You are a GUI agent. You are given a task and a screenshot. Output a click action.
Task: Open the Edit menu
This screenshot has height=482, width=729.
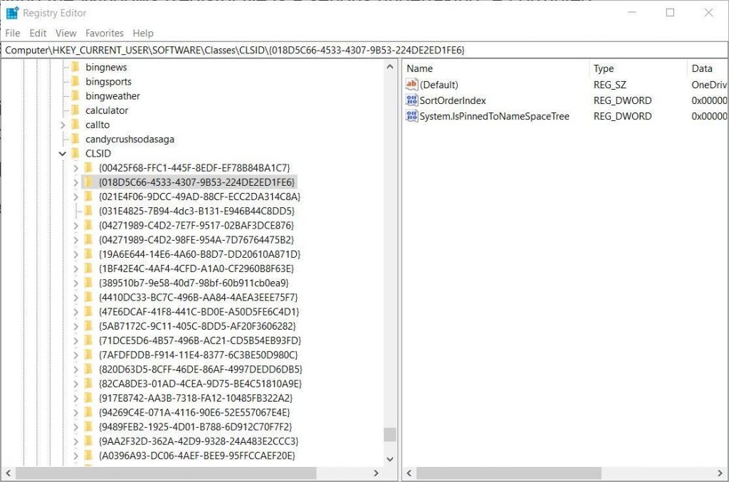pyautogui.click(x=37, y=33)
